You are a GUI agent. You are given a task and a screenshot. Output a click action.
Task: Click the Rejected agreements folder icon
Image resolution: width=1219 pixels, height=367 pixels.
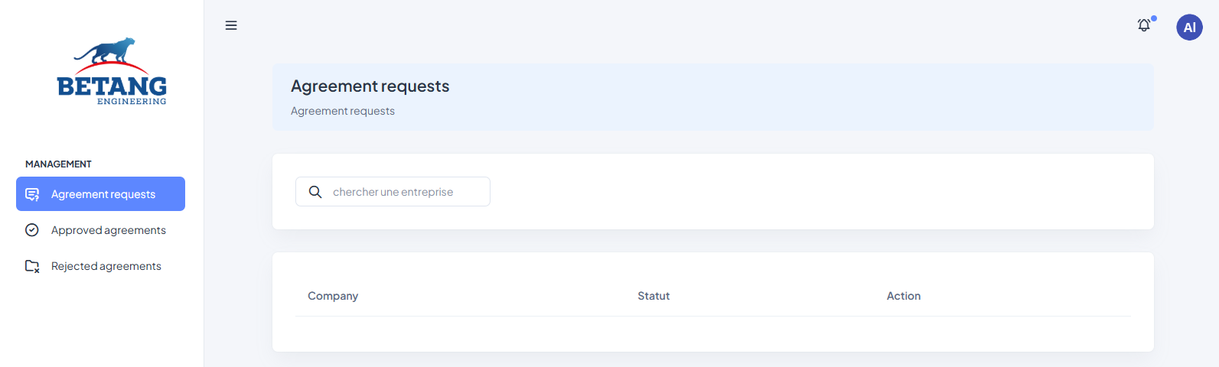click(x=32, y=266)
